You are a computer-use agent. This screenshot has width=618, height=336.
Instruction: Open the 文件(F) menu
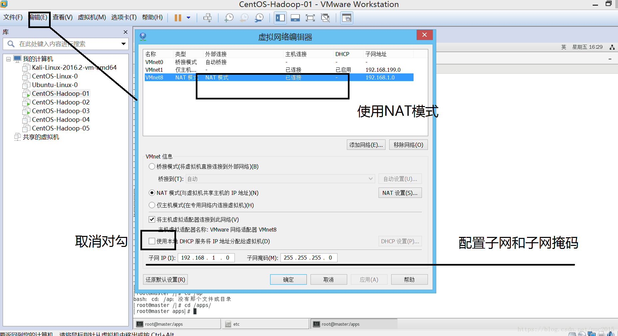point(13,17)
